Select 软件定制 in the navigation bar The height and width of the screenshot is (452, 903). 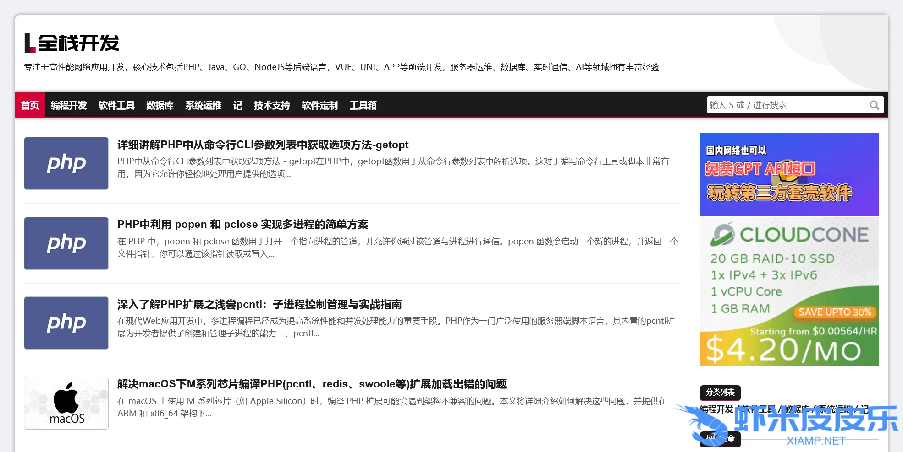click(x=319, y=105)
